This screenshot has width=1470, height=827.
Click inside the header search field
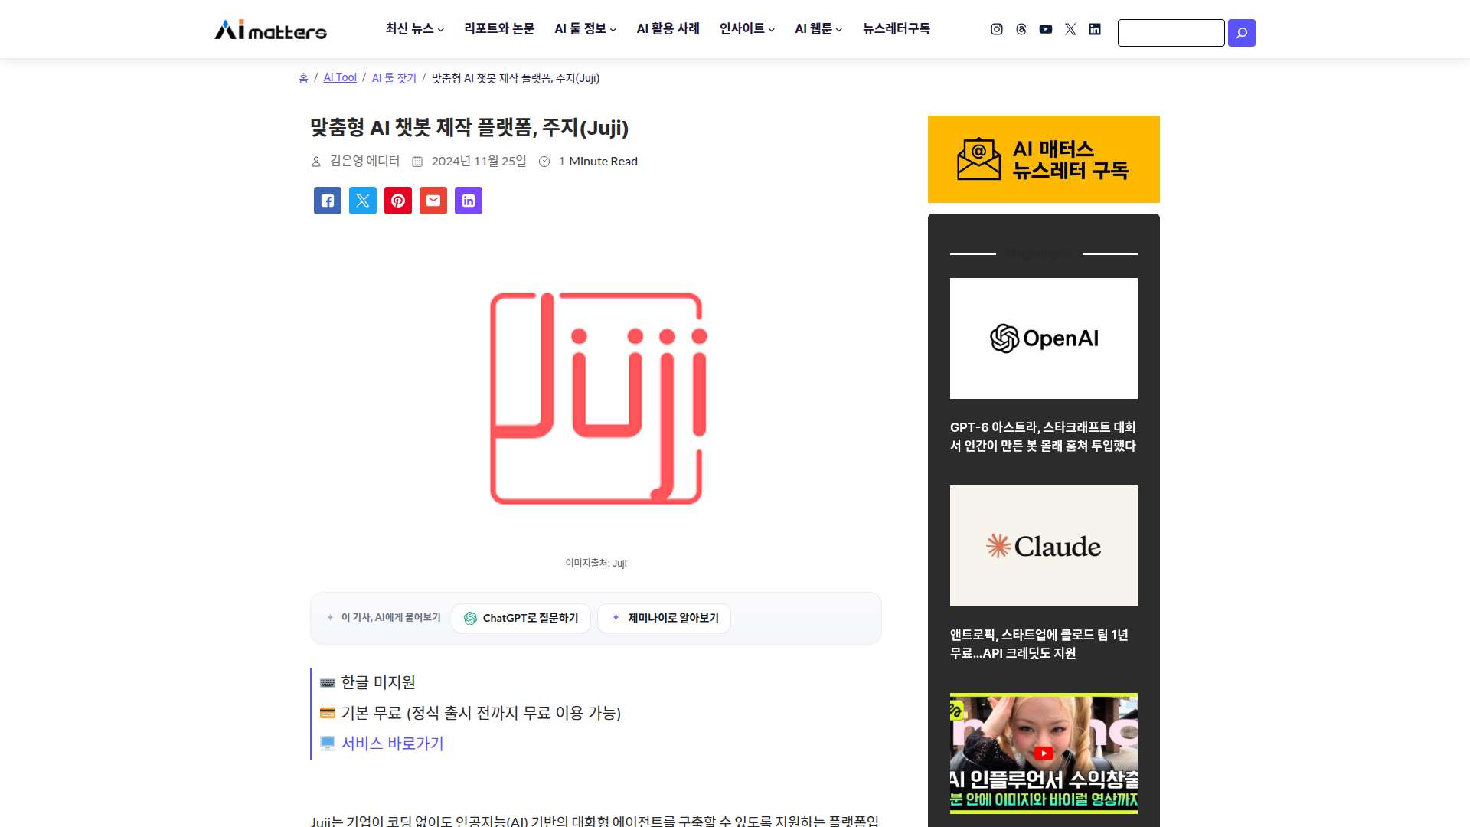click(1171, 33)
